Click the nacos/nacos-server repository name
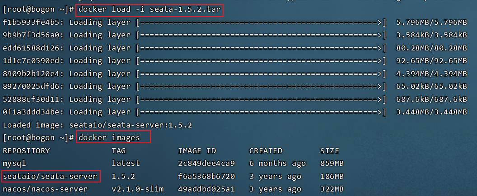 [45, 189]
